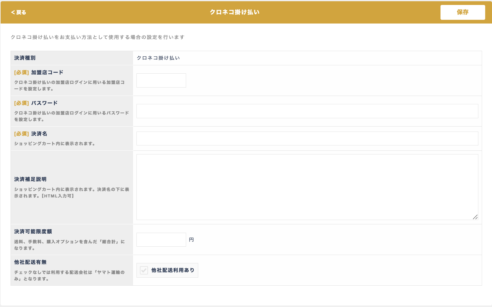Image resolution: width=492 pixels, height=307 pixels.
Task: Click the 決済種別 row label
Action: (x=25, y=58)
